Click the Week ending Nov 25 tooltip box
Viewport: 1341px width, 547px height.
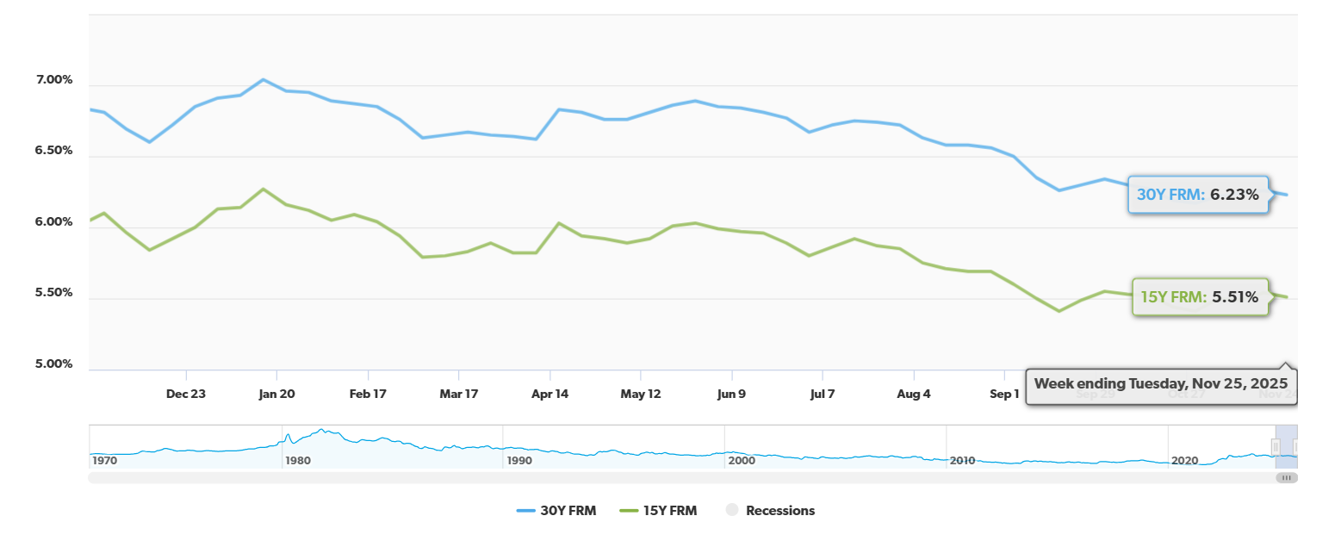(x=1161, y=384)
